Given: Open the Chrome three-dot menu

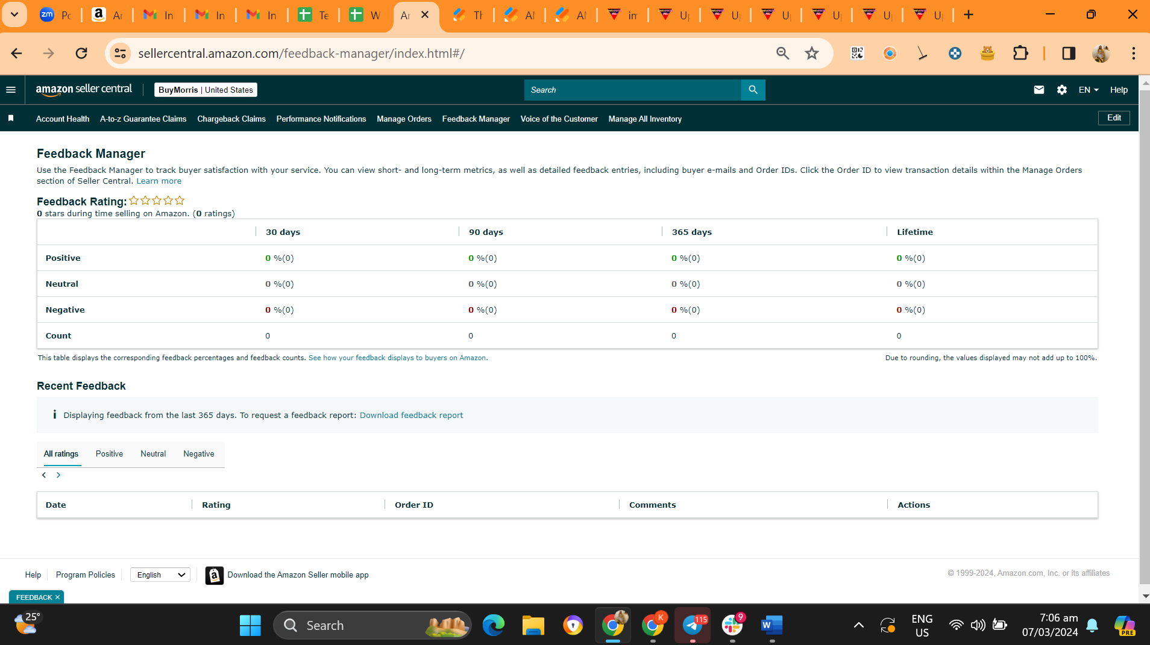Looking at the screenshot, I should click(x=1134, y=54).
